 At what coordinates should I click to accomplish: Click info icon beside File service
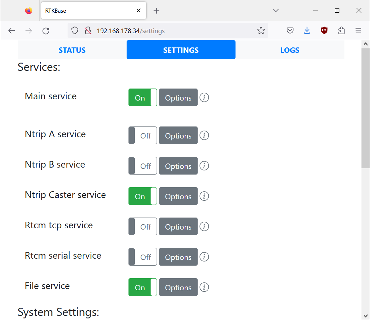coord(204,287)
